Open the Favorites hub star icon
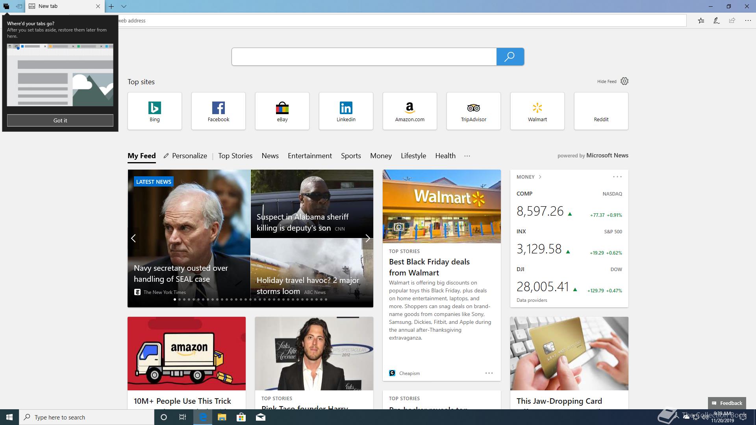 (701, 20)
